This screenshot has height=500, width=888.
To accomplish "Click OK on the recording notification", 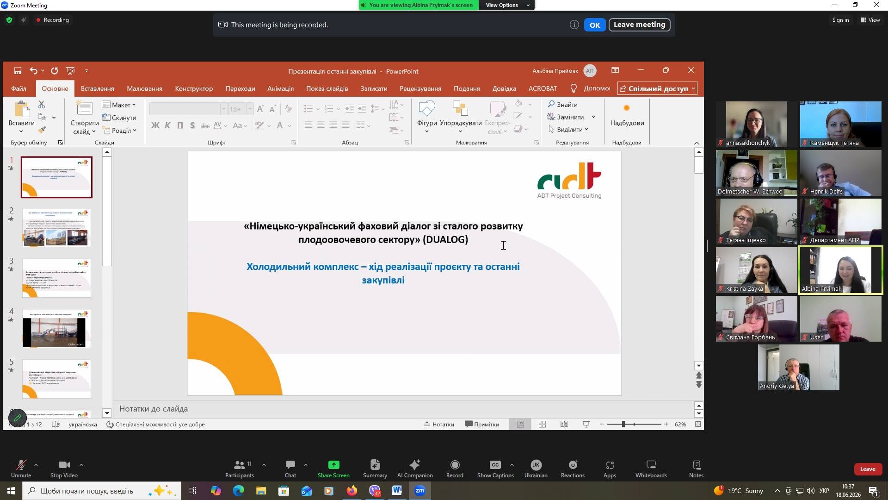I will 595,25.
